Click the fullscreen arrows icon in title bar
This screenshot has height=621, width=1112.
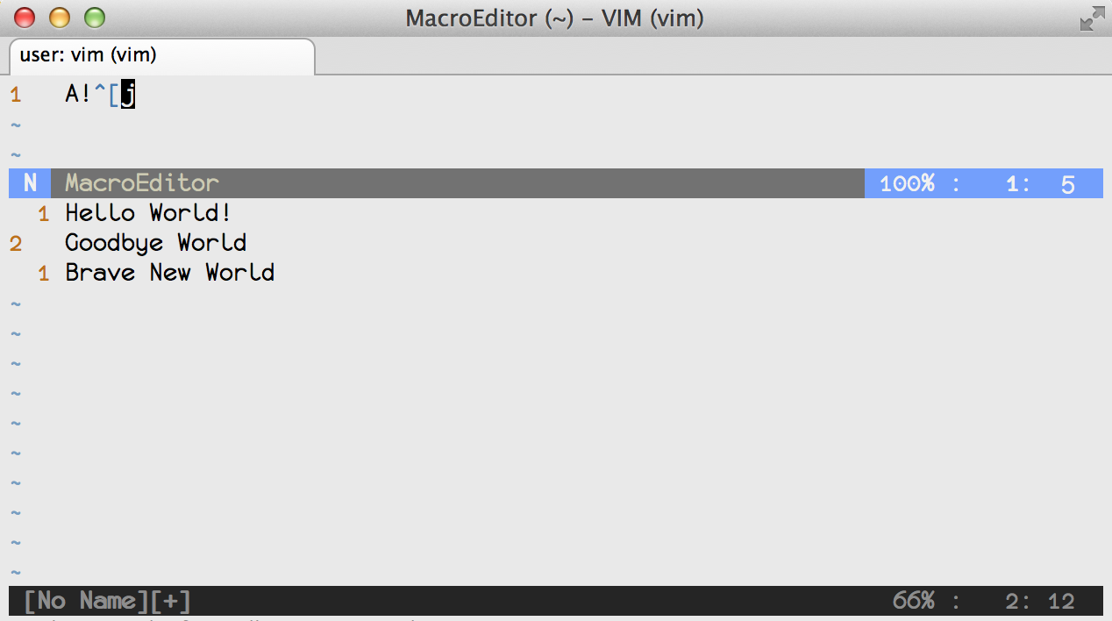point(1091,18)
